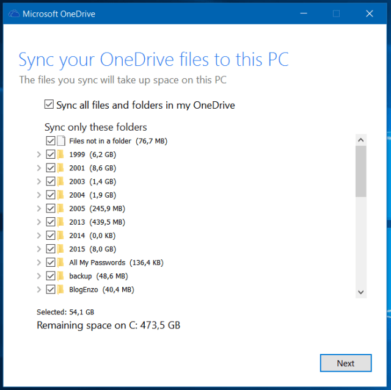Click the folder list scroll up arrow
Viewport: 391px width, 390px height.
[x=360, y=140]
